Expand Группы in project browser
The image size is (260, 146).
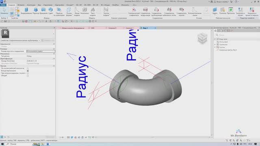pyautogui.click(x=215, y=47)
